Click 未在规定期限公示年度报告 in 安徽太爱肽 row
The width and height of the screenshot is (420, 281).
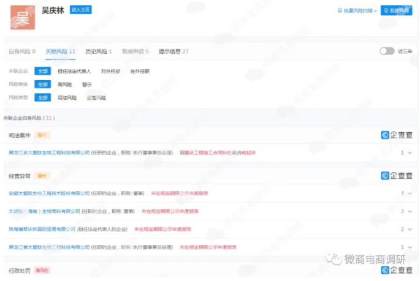[180, 193]
